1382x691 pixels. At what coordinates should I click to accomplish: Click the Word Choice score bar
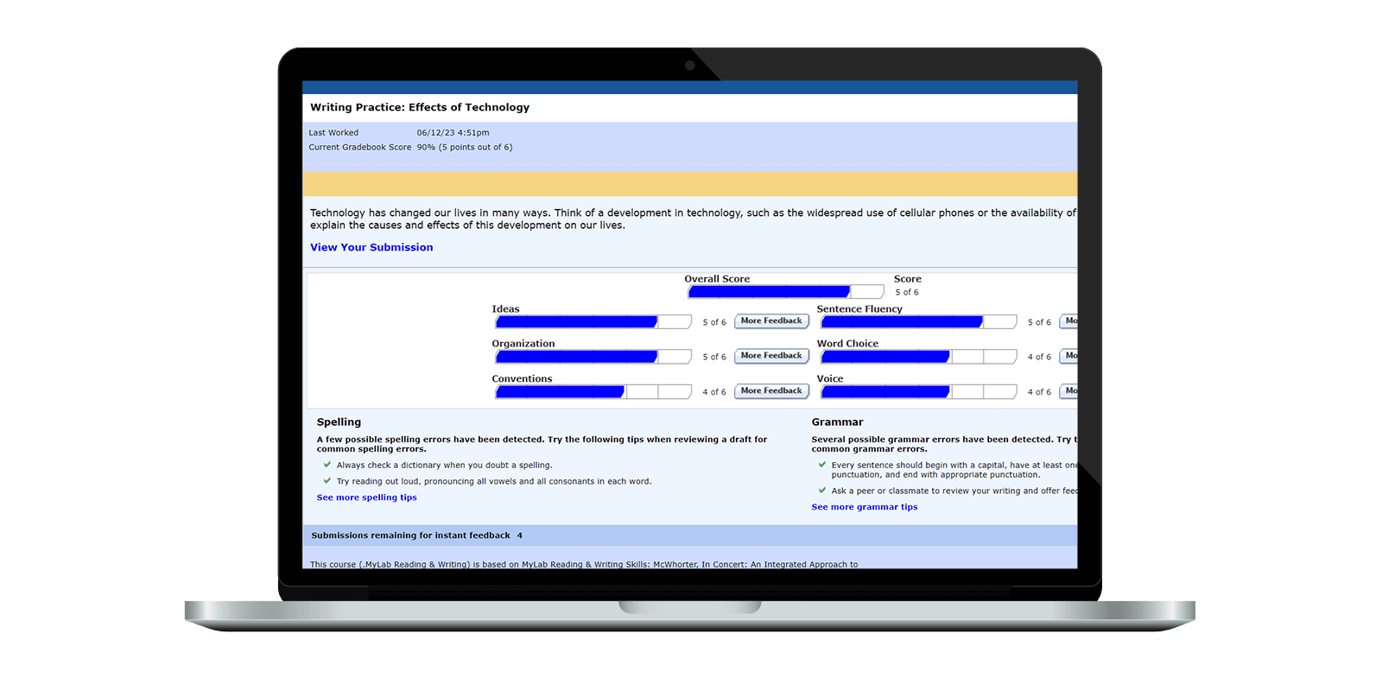coord(918,357)
